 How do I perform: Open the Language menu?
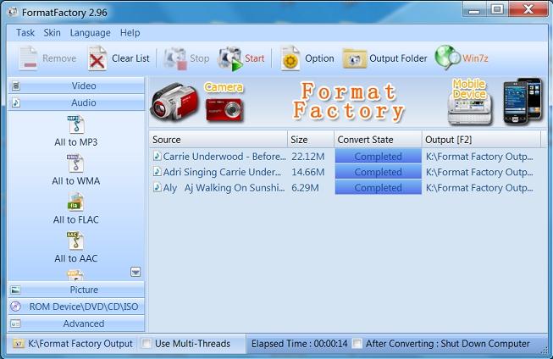pos(90,33)
